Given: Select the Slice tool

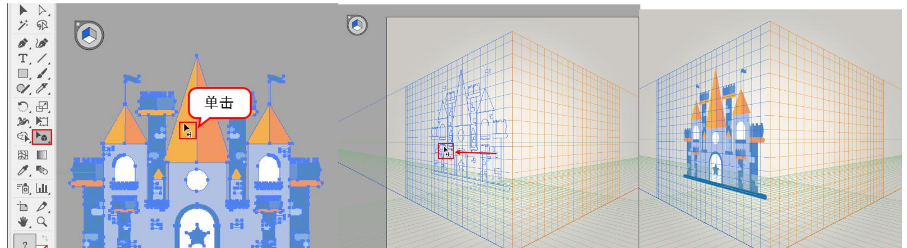Looking at the screenshot, I should tap(42, 206).
